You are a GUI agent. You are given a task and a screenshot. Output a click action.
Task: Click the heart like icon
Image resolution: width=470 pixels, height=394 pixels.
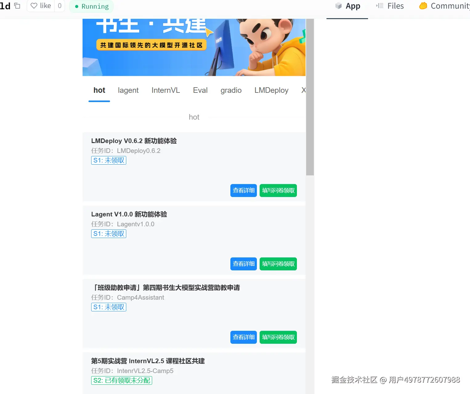(34, 6)
